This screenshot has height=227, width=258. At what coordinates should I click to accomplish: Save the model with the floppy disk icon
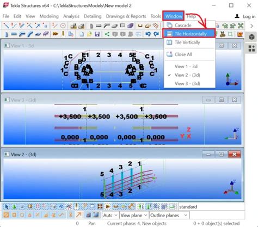point(97,34)
